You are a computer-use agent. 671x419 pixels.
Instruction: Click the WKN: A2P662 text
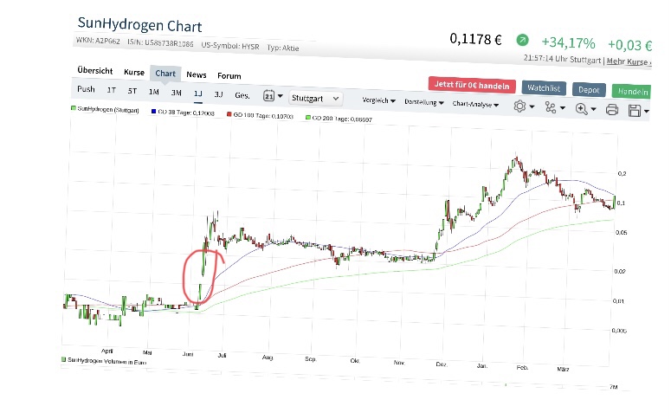pyautogui.click(x=98, y=41)
